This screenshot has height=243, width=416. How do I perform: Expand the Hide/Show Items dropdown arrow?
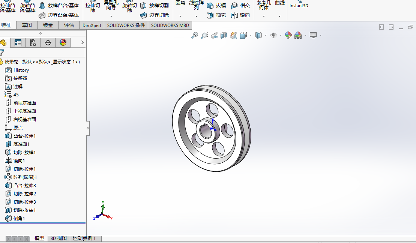[281, 35]
